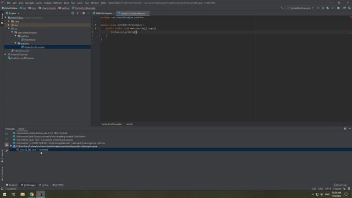
Task: Hide the Project tool window
Action: coord(89,13)
